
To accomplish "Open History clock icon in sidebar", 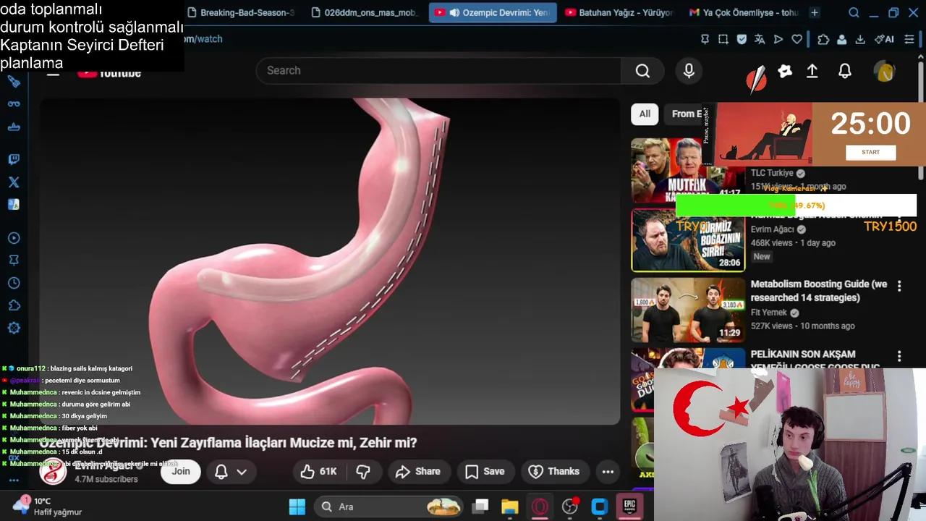I will click(14, 283).
